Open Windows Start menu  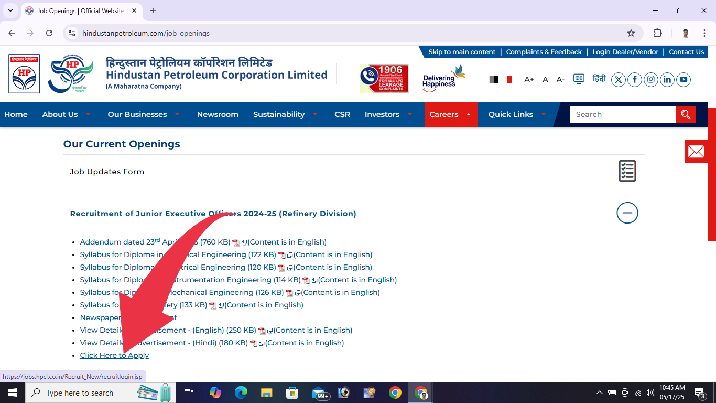[13, 393]
